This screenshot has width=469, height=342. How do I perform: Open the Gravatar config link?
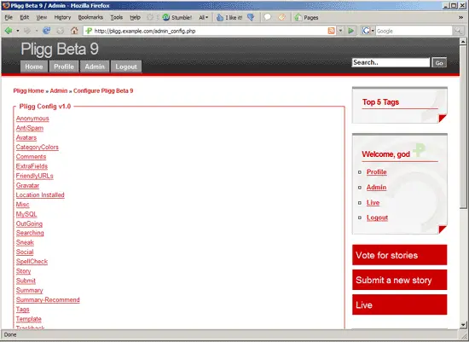[x=27, y=186]
